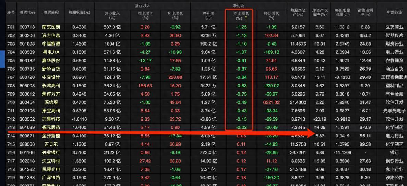Click the 钢铁行业 industry cell
This screenshot has height=186, width=407.
[x=395, y=161]
